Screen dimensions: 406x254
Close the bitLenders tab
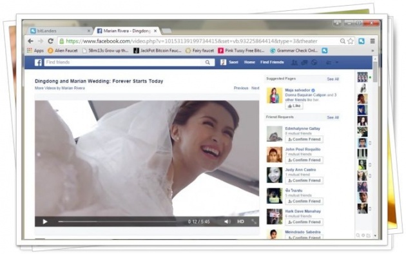(x=88, y=31)
